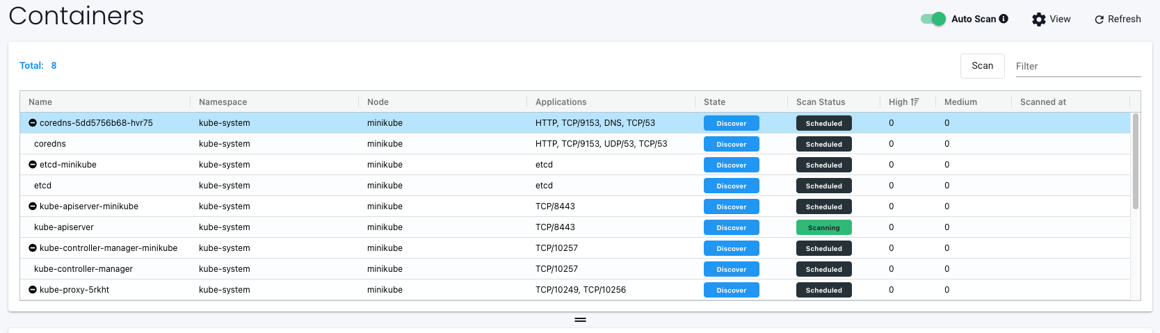Toggle the Auto Scan switch
The height and width of the screenshot is (333, 1160).
(x=933, y=19)
